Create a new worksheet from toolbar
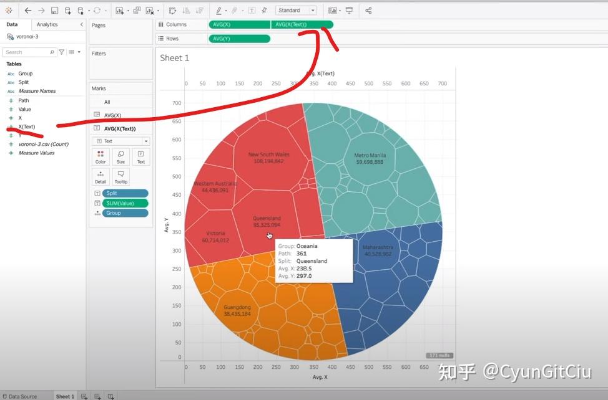Screen dimensions: 608x400 point(119,11)
